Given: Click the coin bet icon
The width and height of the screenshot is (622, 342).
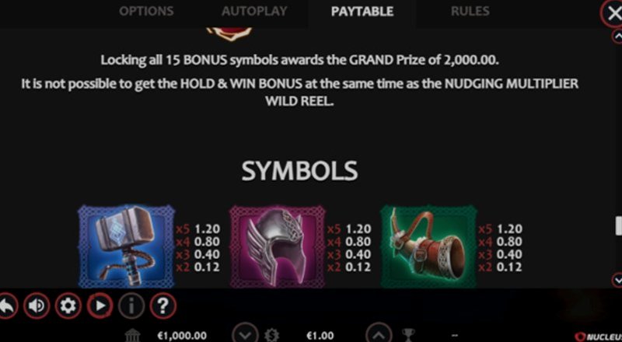Looking at the screenshot, I should [x=271, y=336].
